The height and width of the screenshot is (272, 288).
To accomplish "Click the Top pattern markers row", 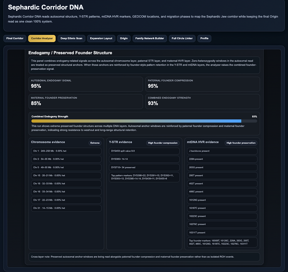I will (144, 177).
